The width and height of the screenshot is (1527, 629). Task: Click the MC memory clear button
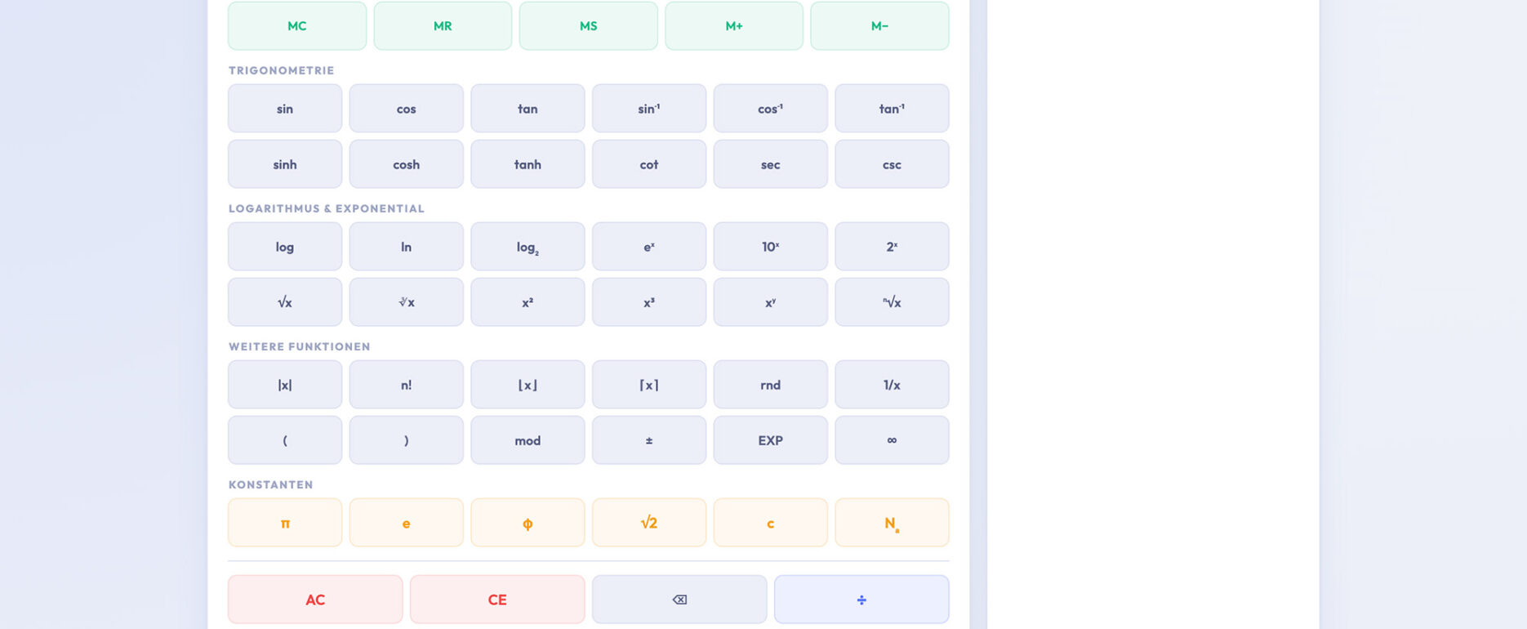pos(297,26)
